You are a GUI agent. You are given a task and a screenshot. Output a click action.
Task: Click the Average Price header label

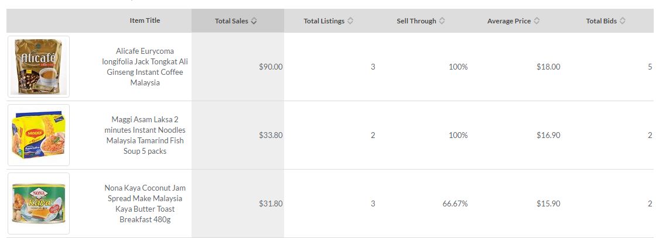click(509, 21)
